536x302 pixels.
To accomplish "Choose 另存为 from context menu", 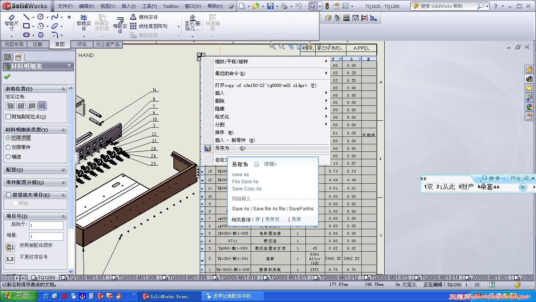I will click(265, 148).
